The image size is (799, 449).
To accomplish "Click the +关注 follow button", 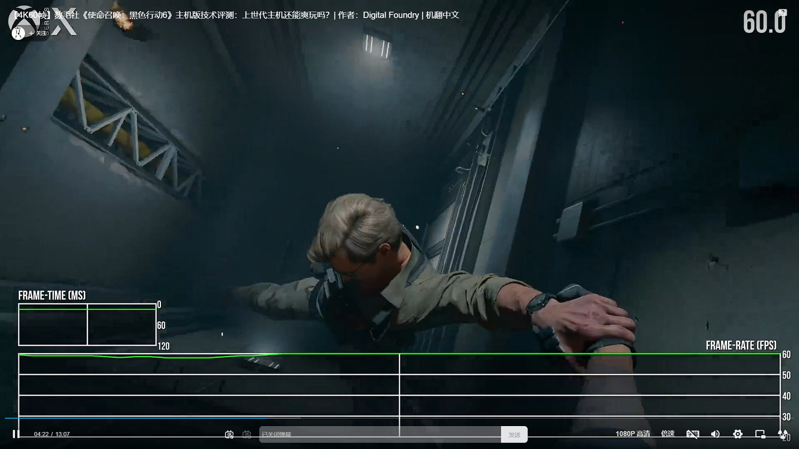I will [x=38, y=33].
